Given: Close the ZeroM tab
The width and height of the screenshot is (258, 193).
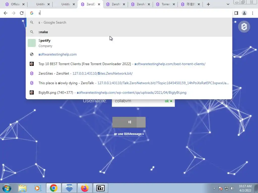Looking at the screenshot, I should [x=149, y=5].
